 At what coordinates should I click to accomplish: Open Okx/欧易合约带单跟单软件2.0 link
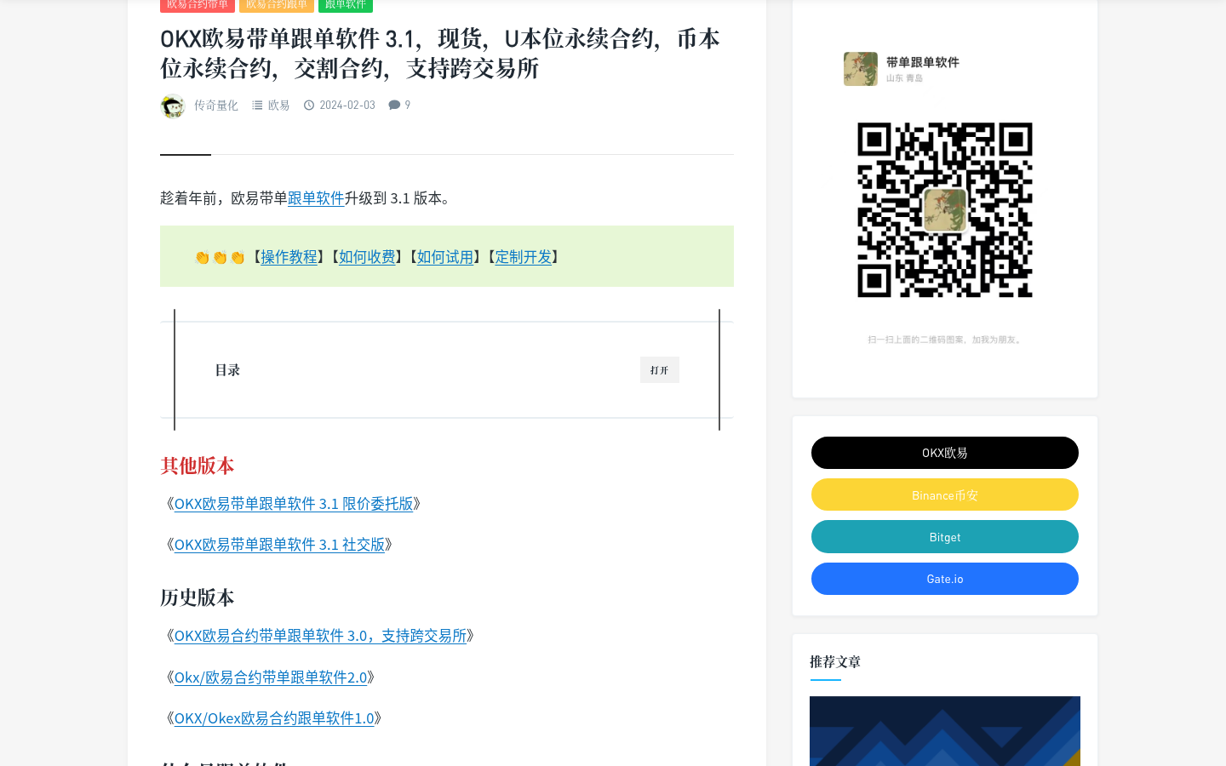pyautogui.click(x=271, y=677)
